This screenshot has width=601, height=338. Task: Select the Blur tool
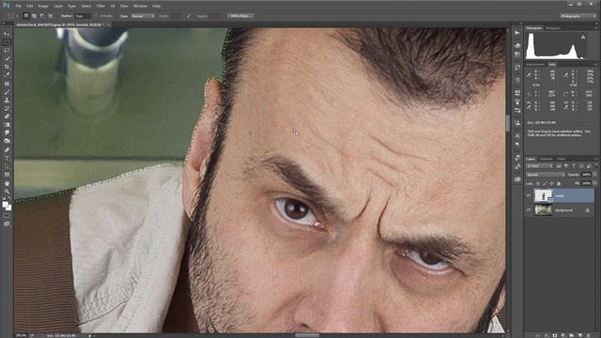click(x=7, y=132)
